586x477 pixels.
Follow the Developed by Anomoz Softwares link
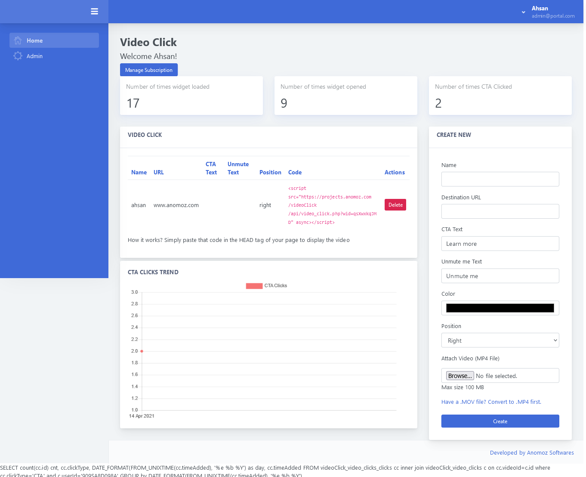coord(531,453)
